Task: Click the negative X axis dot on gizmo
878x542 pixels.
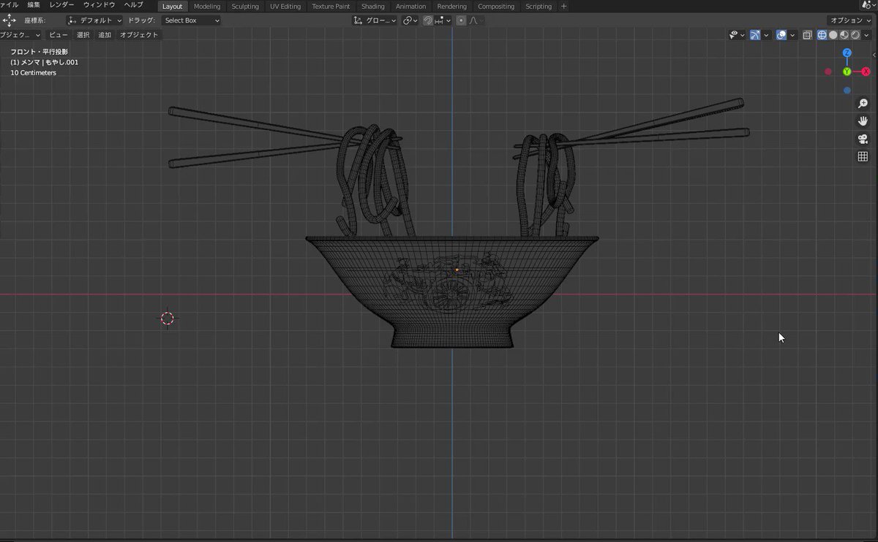Action: (828, 72)
